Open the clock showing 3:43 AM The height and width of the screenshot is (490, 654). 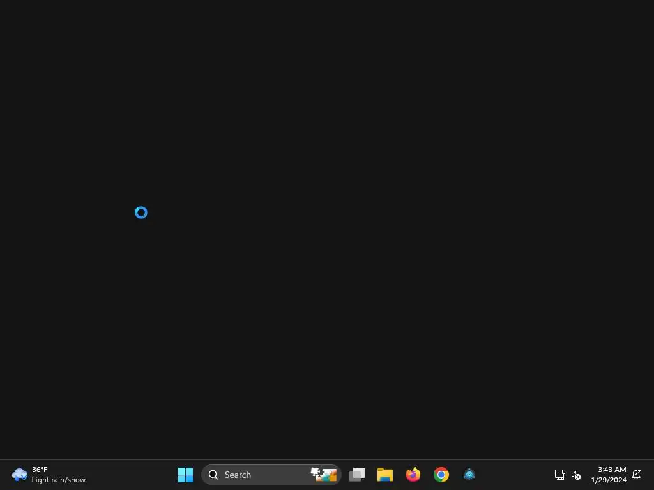pyautogui.click(x=609, y=475)
